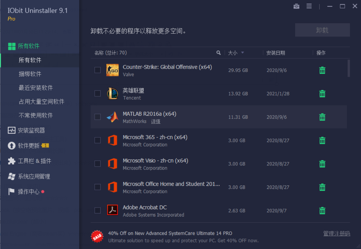
Task: Click trash icon for Adobe Acrobat DC
Action: (322, 211)
